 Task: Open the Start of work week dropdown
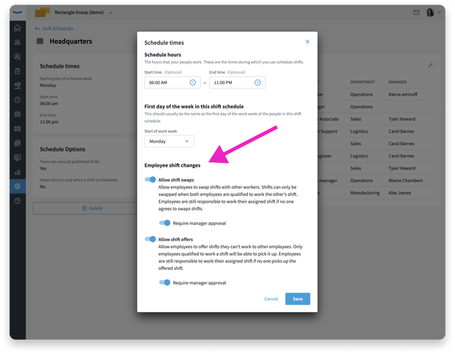click(x=169, y=142)
